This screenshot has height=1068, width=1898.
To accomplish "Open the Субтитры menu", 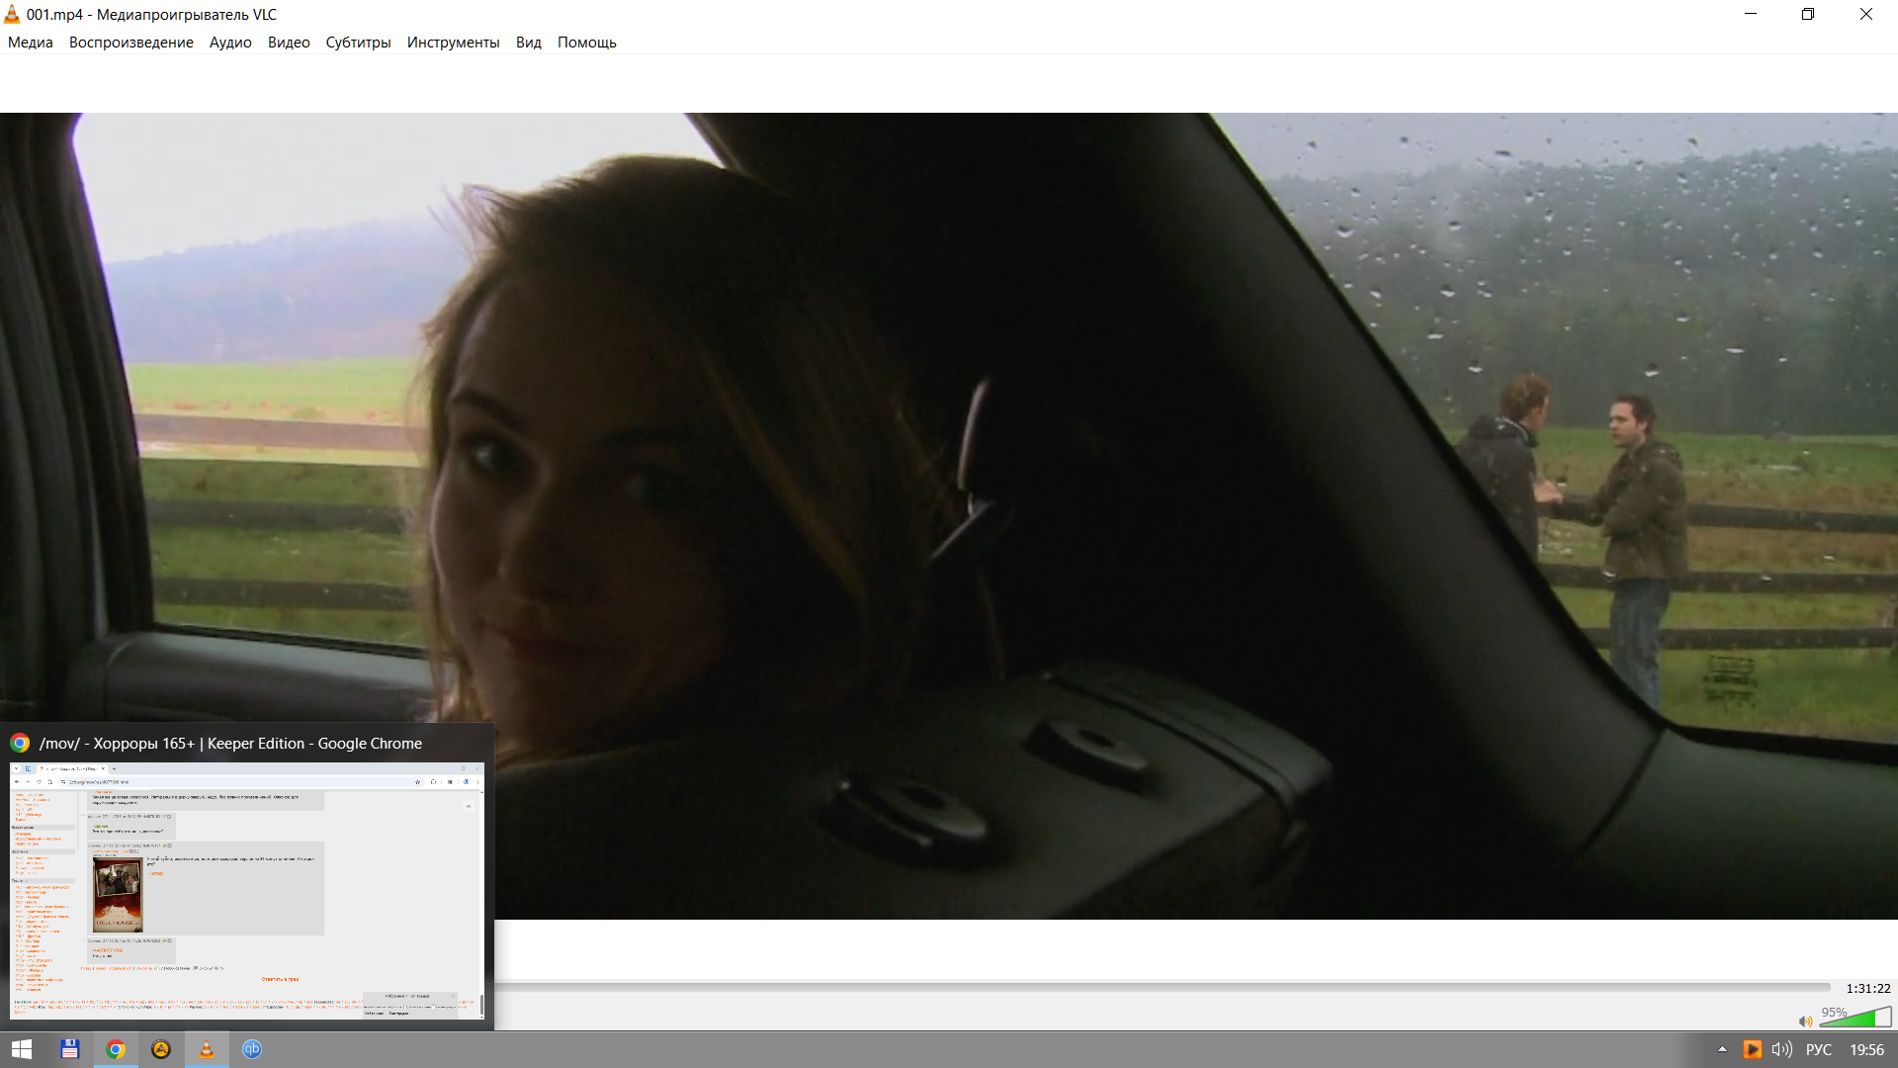I will (358, 43).
